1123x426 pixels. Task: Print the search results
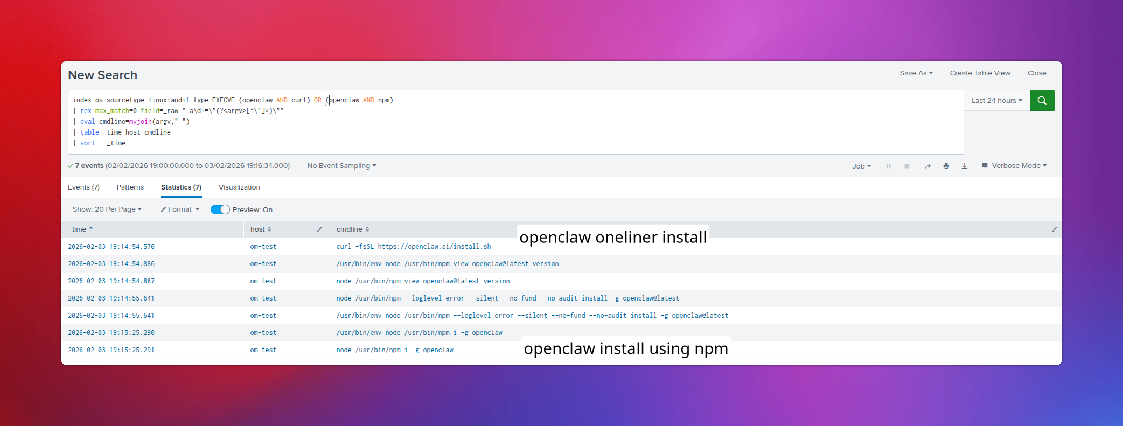(x=946, y=166)
